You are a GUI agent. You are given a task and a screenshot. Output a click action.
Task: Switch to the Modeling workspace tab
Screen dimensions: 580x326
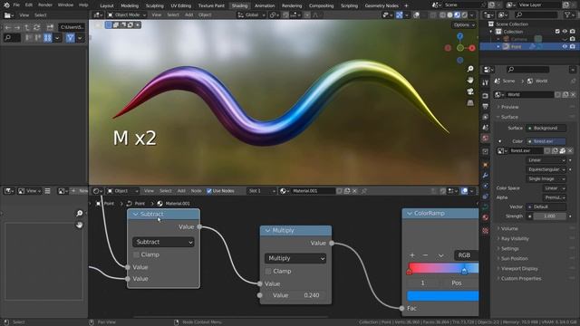pyautogui.click(x=130, y=5)
